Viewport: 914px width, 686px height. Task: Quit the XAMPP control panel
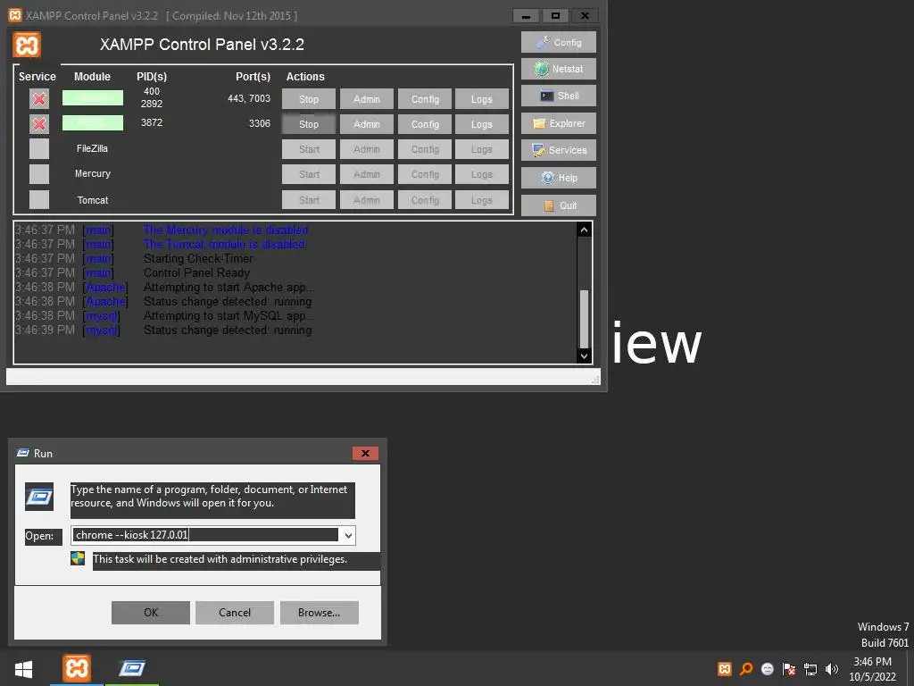559,205
